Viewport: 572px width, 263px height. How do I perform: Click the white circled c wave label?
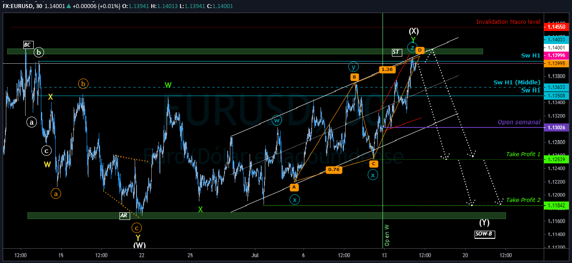coord(47,150)
